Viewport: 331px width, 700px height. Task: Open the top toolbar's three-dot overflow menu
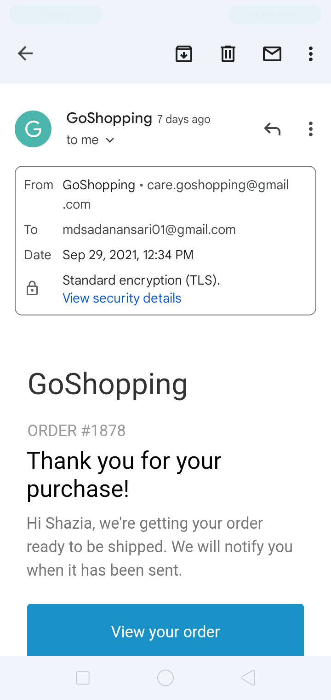click(311, 54)
